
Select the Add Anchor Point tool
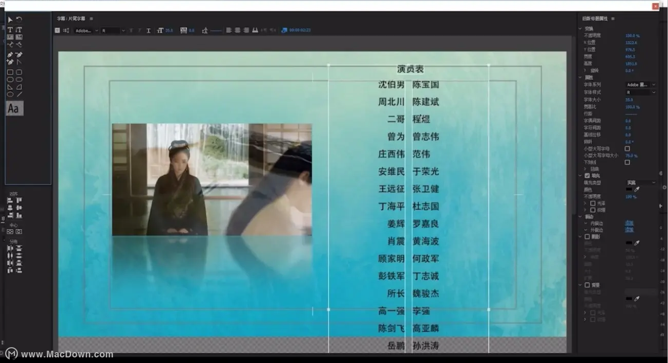(10, 62)
